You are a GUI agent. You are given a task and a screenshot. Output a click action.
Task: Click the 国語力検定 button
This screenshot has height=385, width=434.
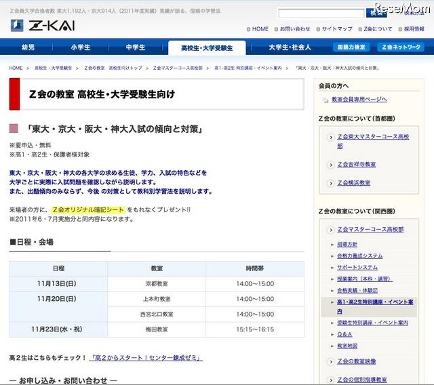tap(351, 47)
